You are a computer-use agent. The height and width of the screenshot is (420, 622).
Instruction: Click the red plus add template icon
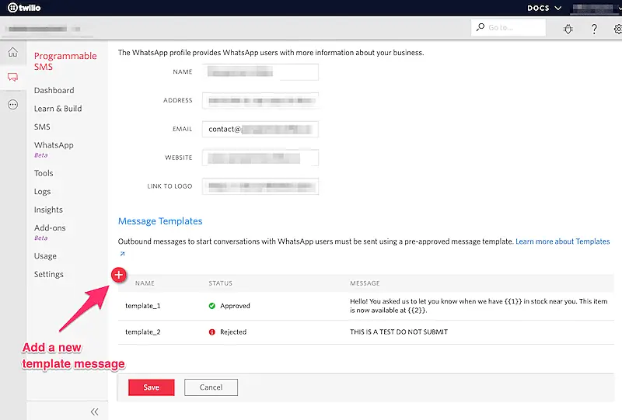click(x=119, y=274)
